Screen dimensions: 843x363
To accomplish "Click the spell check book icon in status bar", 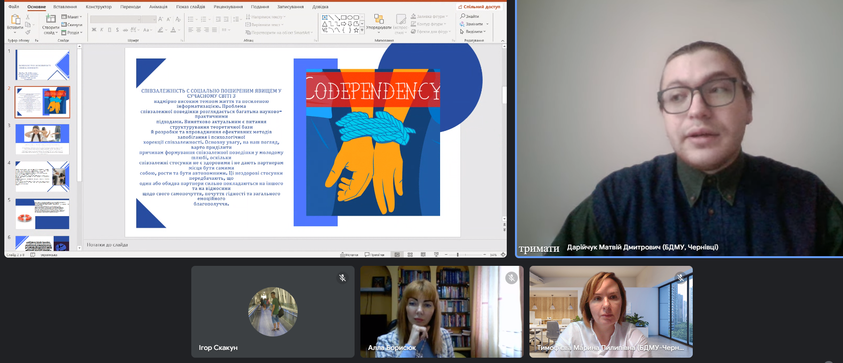I will pos(33,255).
